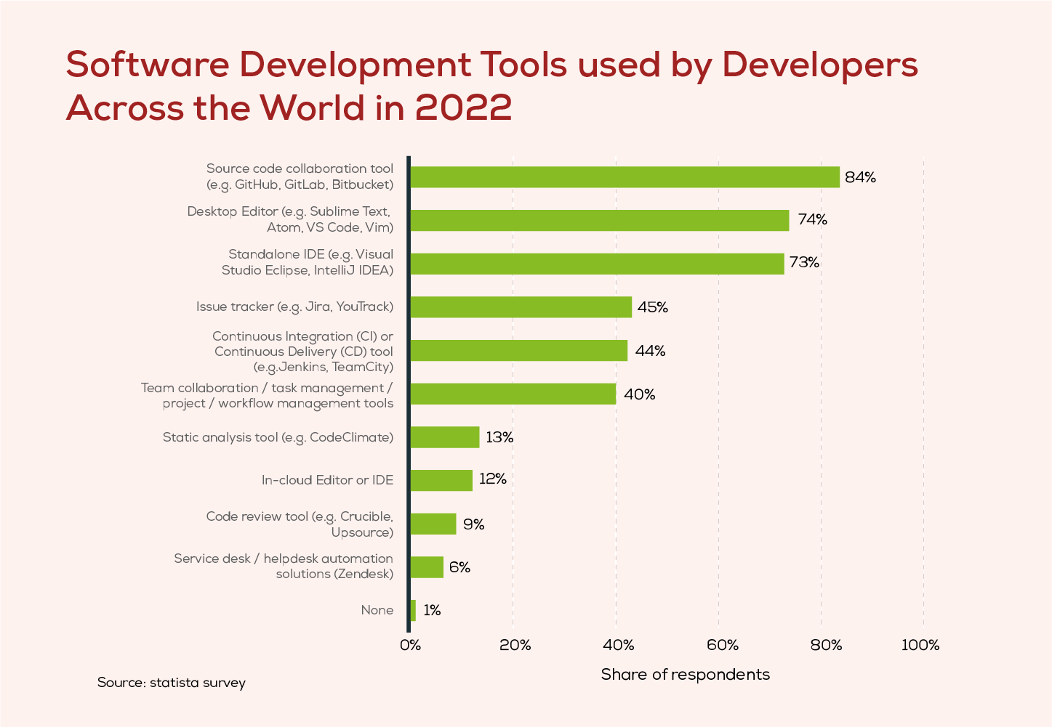Image resolution: width=1052 pixels, height=727 pixels.
Task: Click the 40% Team collaboration bar
Action: [513, 394]
